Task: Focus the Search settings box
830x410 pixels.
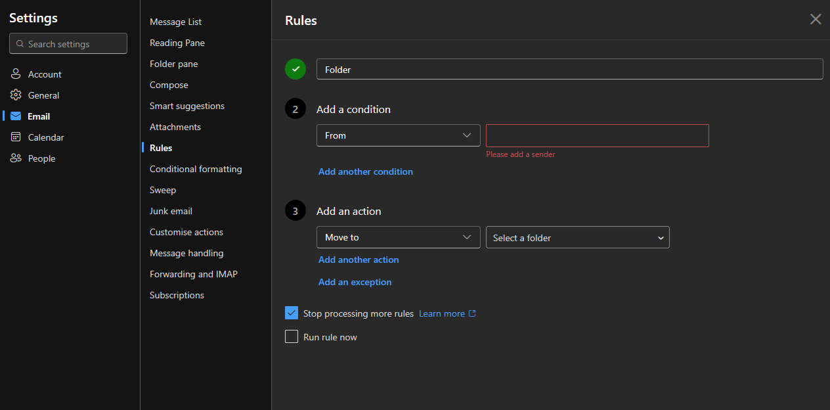Action: click(68, 44)
